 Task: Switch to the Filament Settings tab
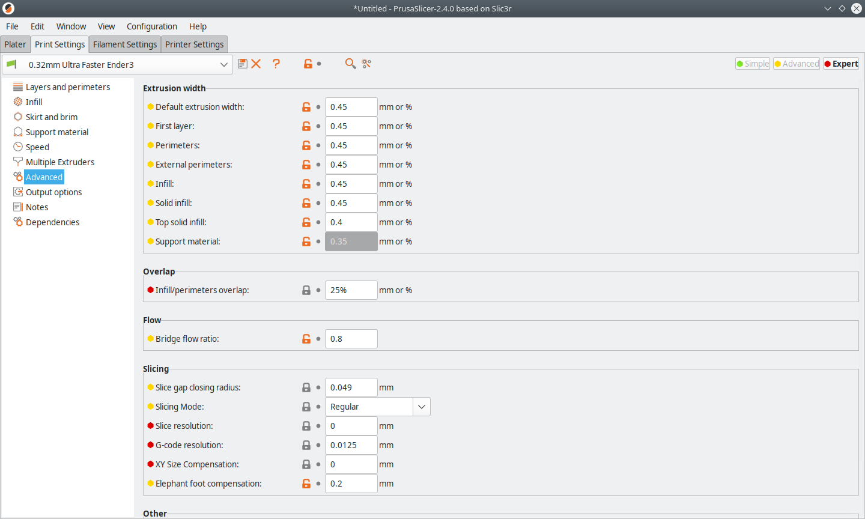click(125, 44)
